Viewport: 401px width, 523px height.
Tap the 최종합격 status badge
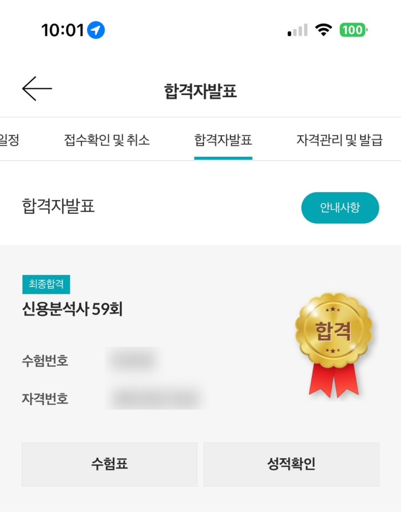[46, 284]
